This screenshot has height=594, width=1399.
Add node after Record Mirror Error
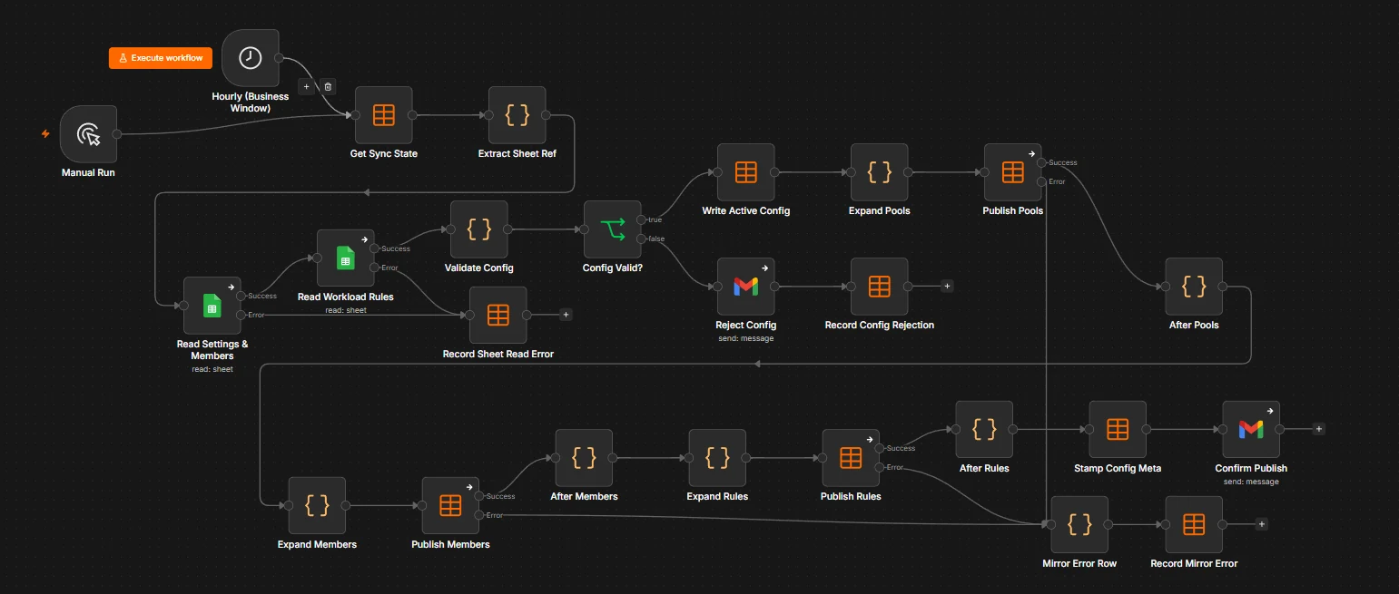click(1261, 524)
